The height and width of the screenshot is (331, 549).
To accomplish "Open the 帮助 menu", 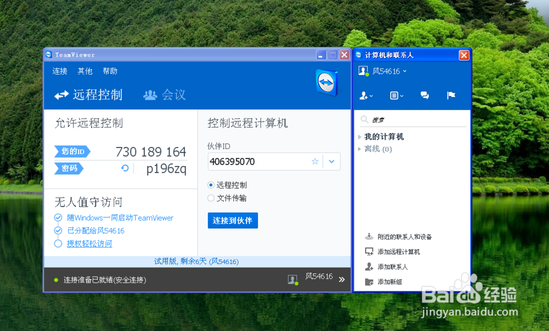I will coord(110,71).
